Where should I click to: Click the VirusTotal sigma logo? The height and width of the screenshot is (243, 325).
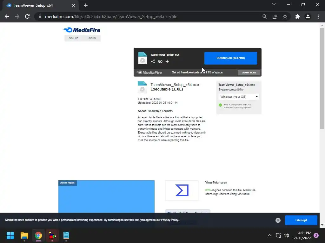pos(182,190)
